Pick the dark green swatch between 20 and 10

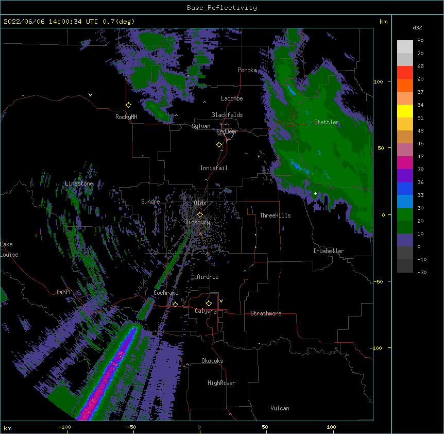(x=405, y=227)
